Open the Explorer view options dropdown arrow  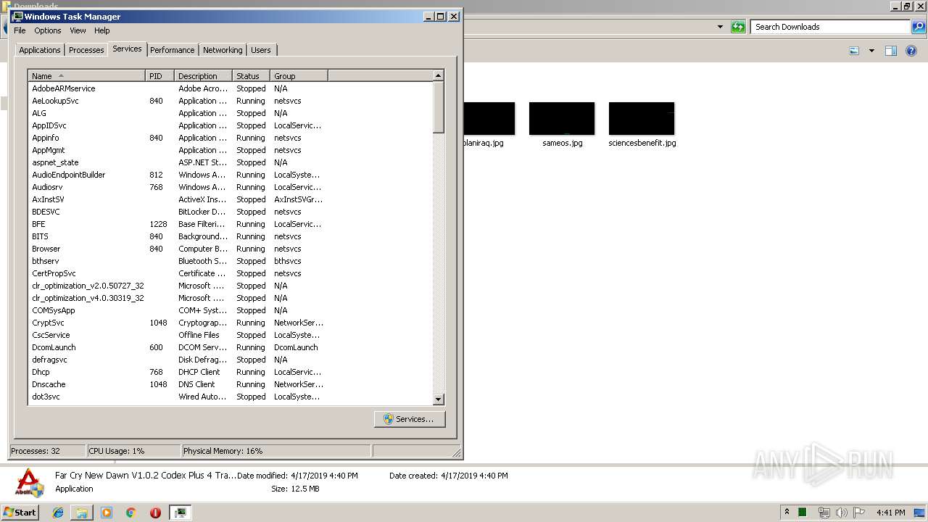pyautogui.click(x=871, y=51)
